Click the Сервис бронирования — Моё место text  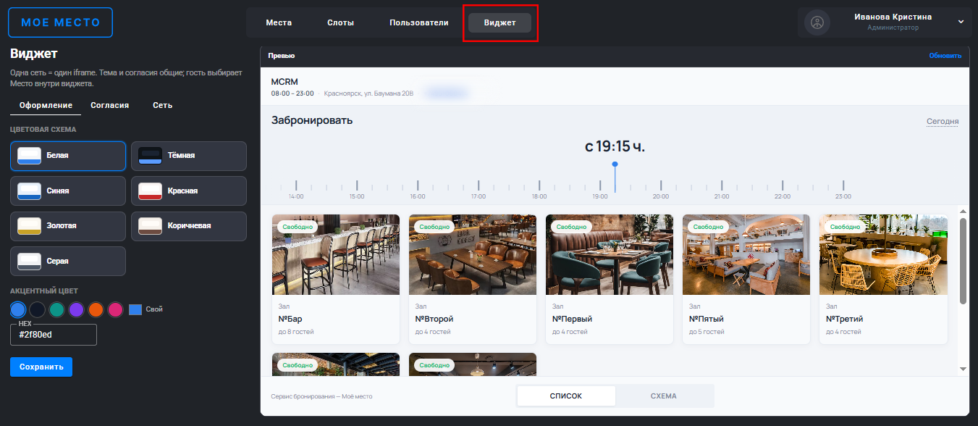pos(321,396)
